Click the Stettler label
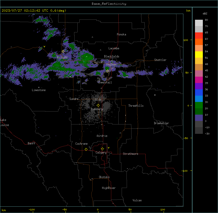 160,60
